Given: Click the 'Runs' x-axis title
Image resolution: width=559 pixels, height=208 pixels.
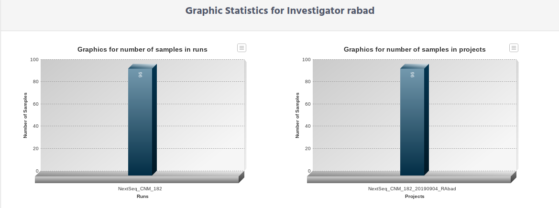Looking at the screenshot, I should (142, 197).
